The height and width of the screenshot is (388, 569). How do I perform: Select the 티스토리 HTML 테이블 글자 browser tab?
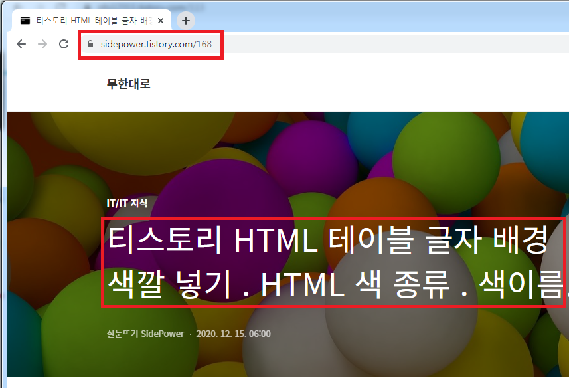tap(92, 21)
